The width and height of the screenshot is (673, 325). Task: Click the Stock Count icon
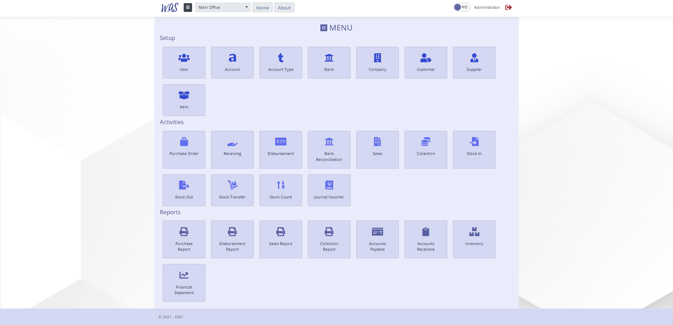tap(280, 185)
